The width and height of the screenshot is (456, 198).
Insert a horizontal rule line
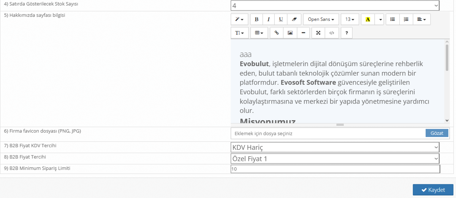303,33
